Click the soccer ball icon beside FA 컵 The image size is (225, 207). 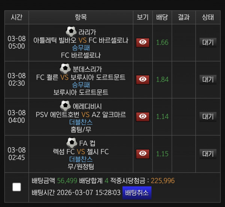pyautogui.click(x=72, y=142)
